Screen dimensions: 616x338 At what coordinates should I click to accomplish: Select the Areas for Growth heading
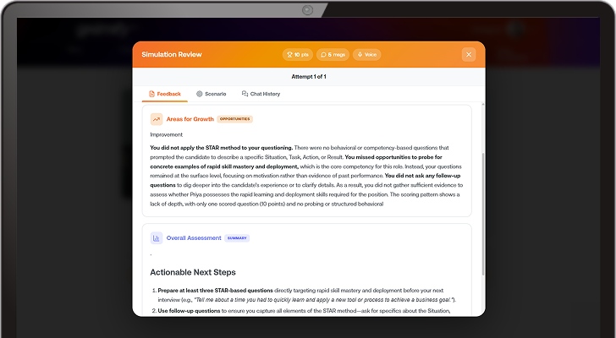pos(190,119)
